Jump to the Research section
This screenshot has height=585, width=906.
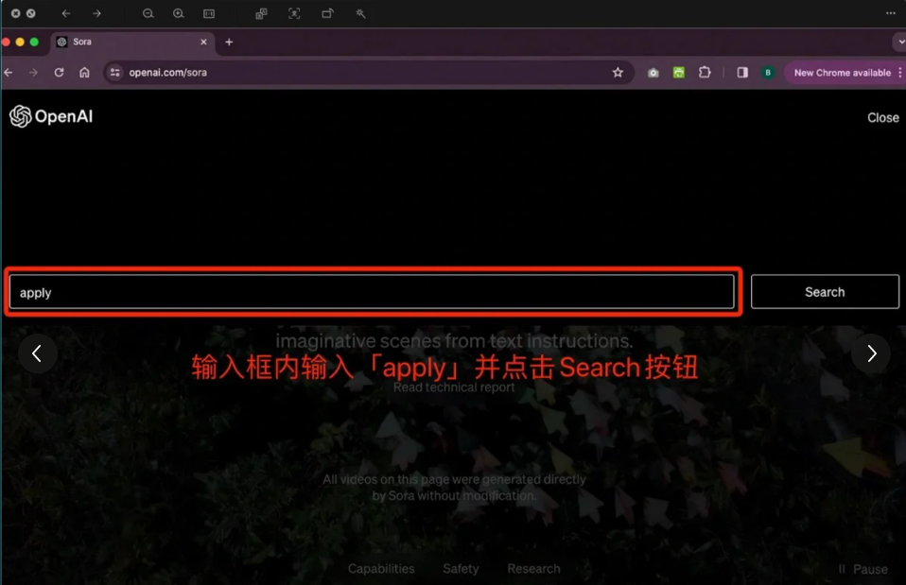[x=533, y=569]
